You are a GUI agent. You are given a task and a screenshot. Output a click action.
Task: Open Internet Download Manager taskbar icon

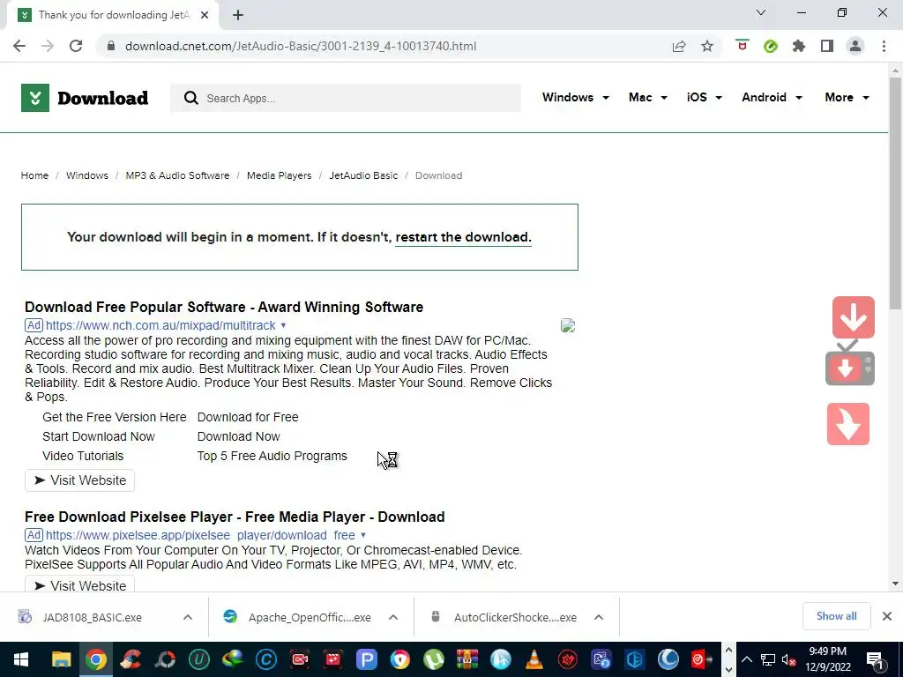click(x=233, y=659)
